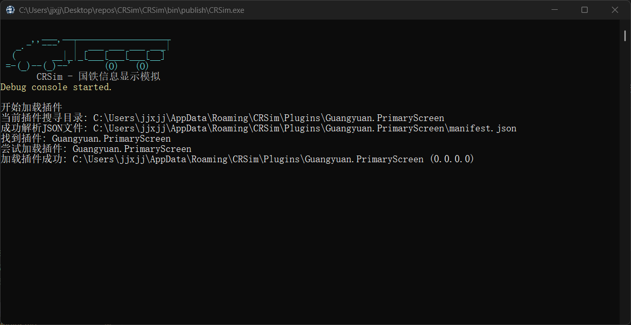Click the "Debug console started." line

tap(56, 87)
